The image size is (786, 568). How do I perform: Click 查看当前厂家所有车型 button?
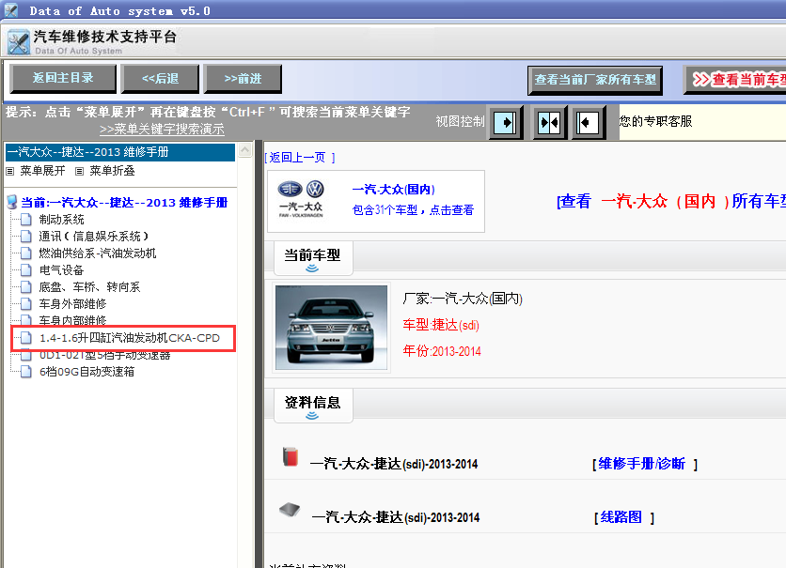595,80
